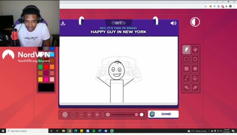
Task: Open the Chrome profile avatar
Action: pyautogui.click(x=230, y=6)
